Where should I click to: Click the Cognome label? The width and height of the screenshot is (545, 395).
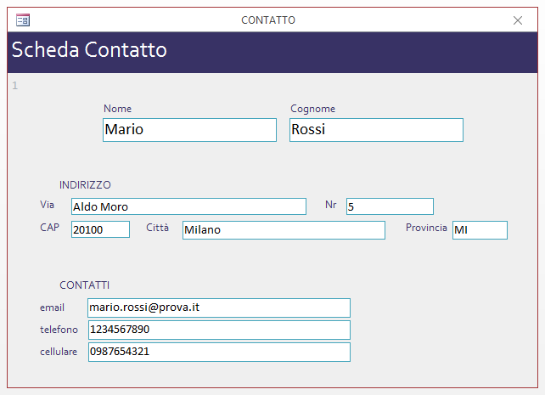[x=312, y=109]
